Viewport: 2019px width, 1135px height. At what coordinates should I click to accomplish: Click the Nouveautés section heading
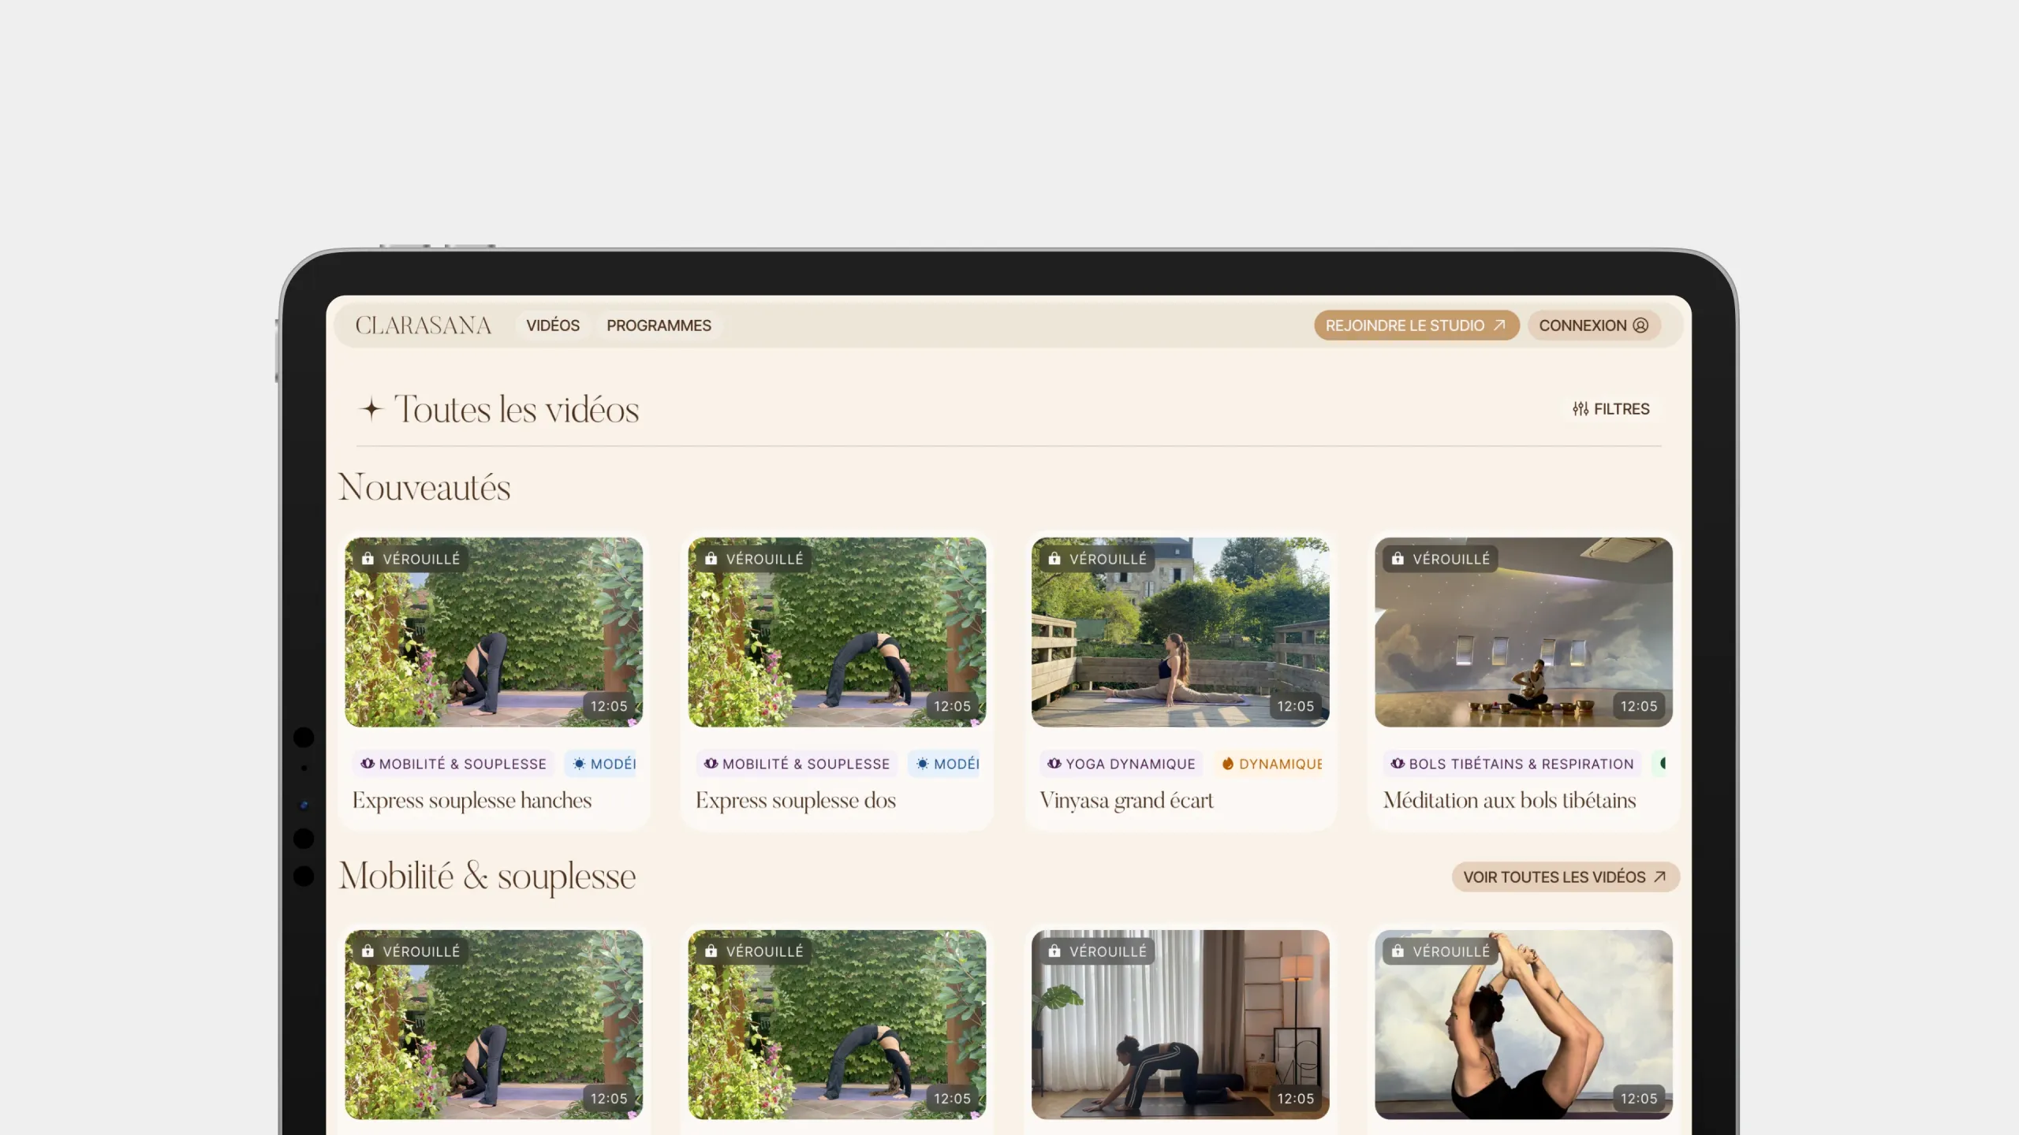[x=424, y=487]
